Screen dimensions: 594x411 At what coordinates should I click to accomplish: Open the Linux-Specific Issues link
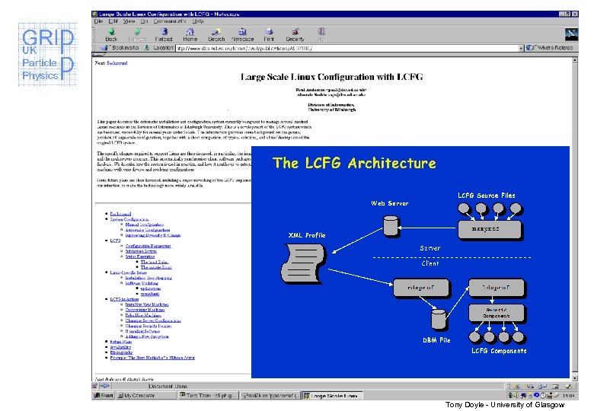tap(128, 272)
